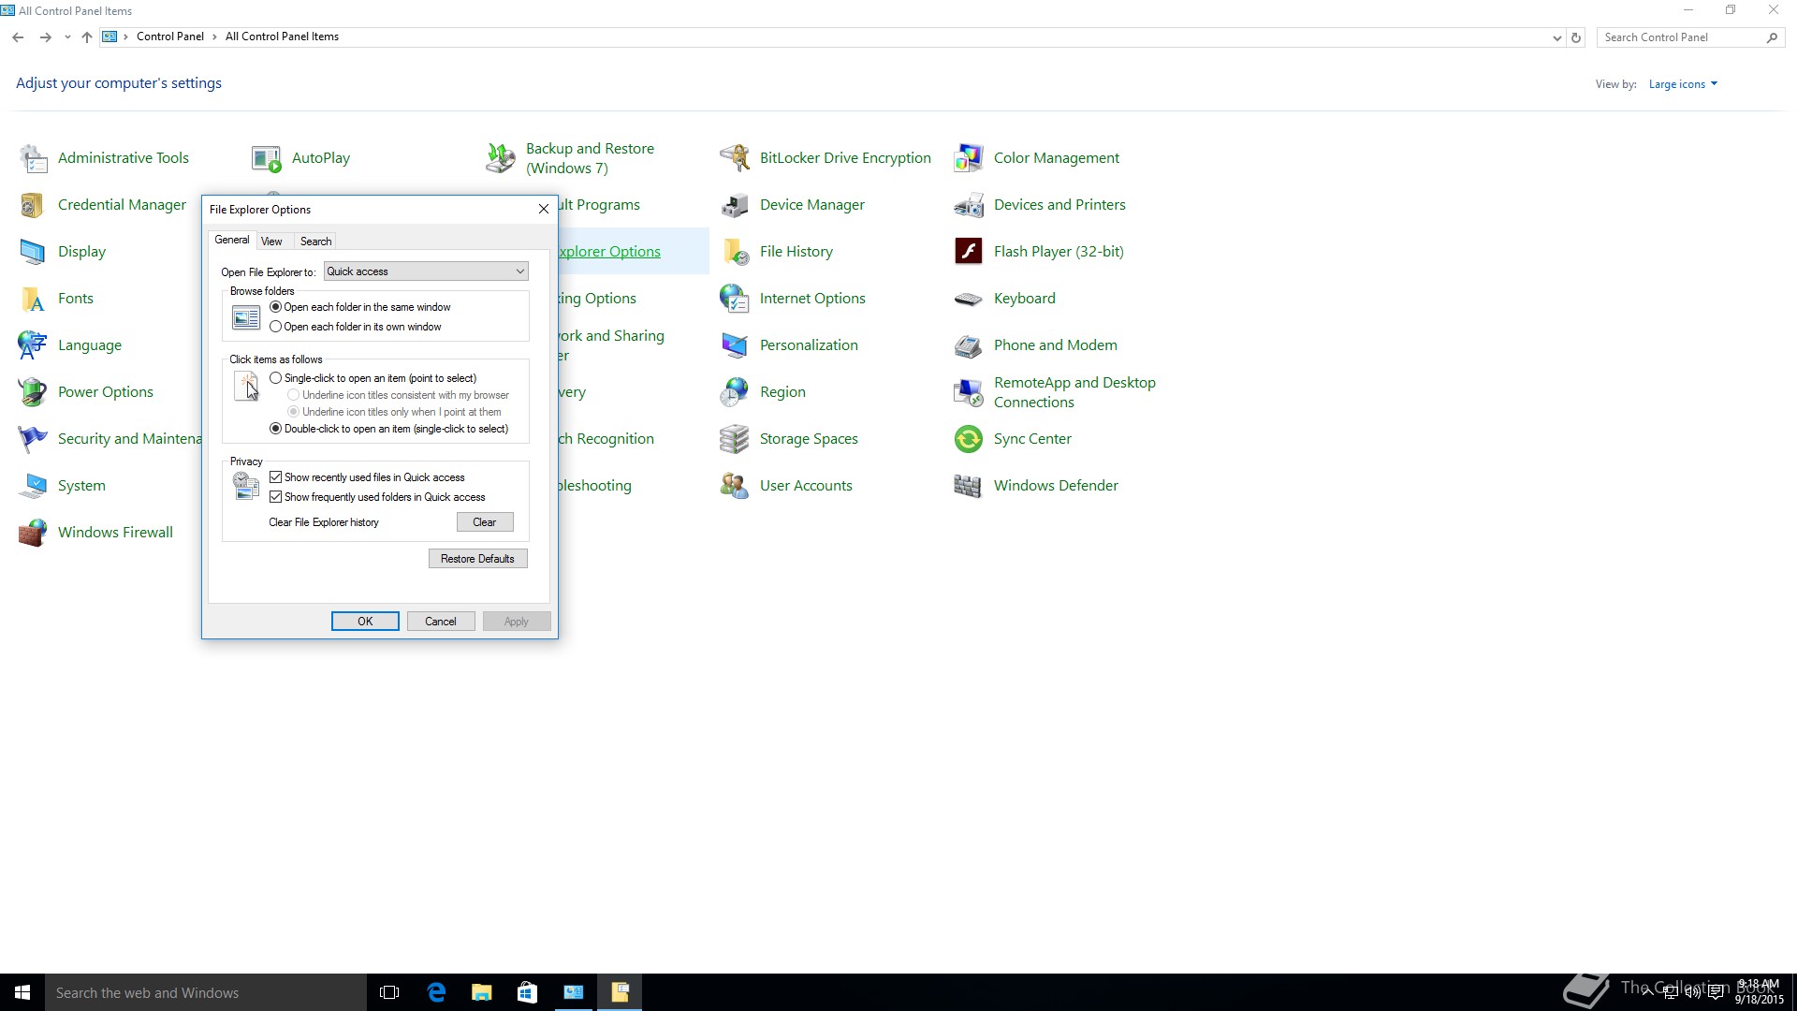Screen dimensions: 1797x1011
Task: Close the File Explorer Options dialog
Action: pyautogui.click(x=544, y=209)
